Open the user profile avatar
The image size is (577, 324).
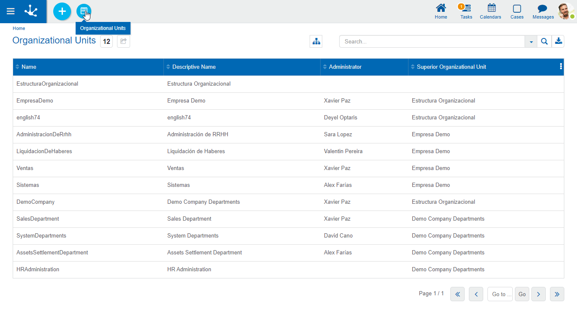pos(566,11)
